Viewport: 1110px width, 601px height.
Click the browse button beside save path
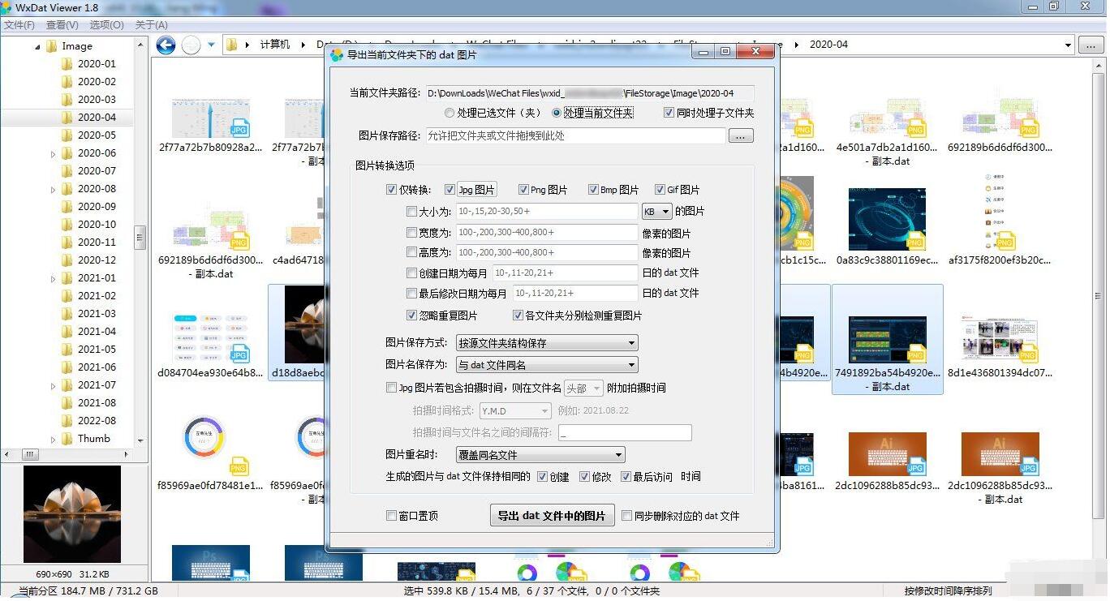pos(741,136)
